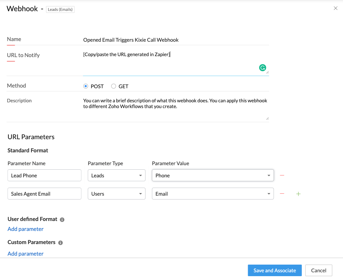
Task: Click the Lead Phone parameter name field
Action: click(x=44, y=175)
